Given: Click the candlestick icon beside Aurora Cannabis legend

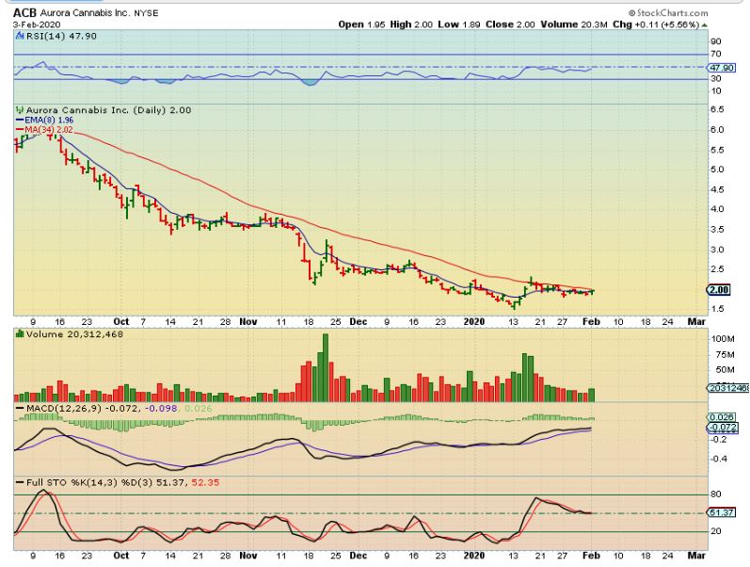Looking at the screenshot, I should point(20,109).
